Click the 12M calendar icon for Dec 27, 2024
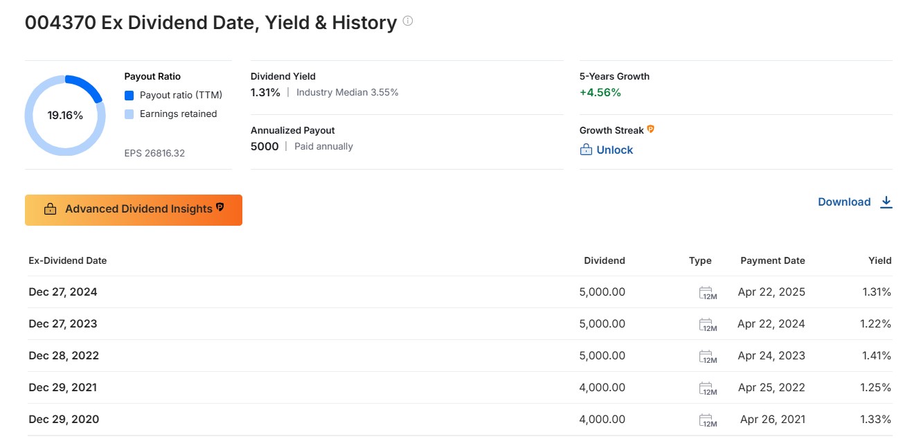The image size is (912, 439). (x=707, y=293)
